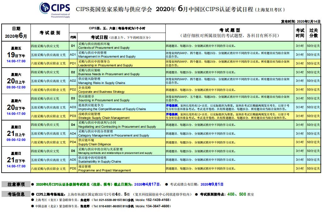Image resolution: width=323 pixels, height=212 pixels.
Task: Select the '代码' column header
Action: (73, 37)
